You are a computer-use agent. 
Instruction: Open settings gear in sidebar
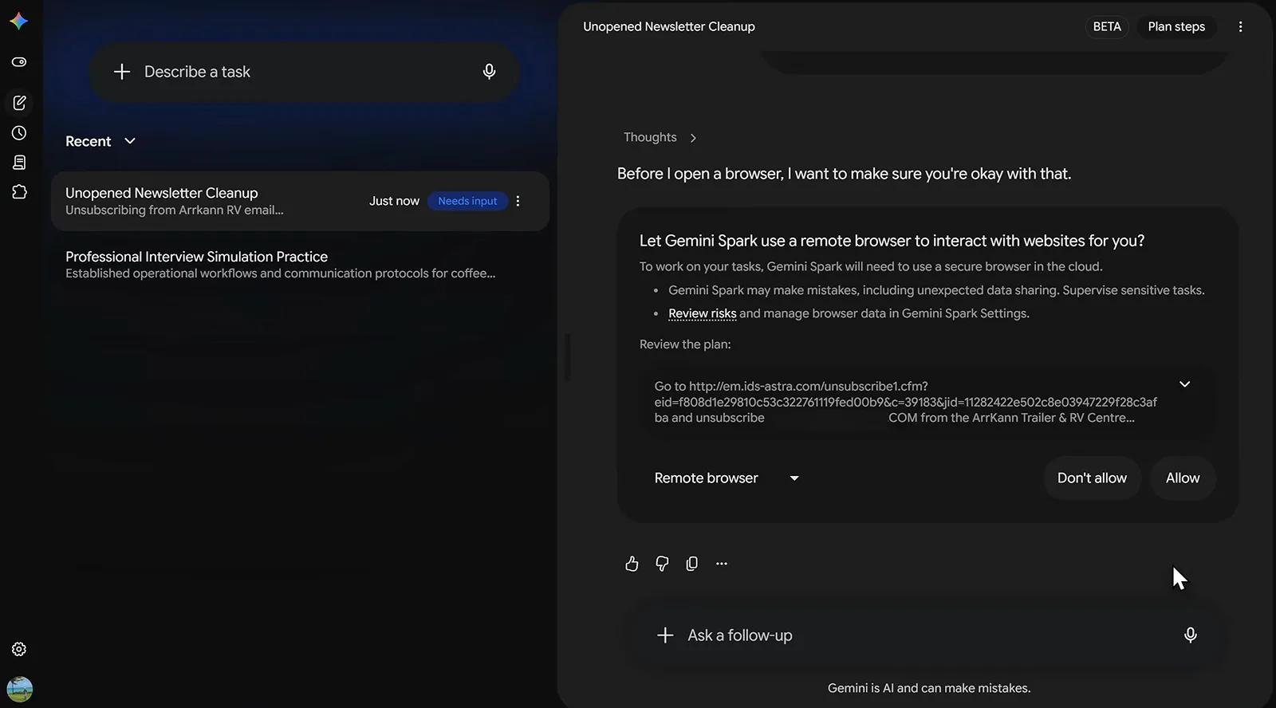coord(19,649)
